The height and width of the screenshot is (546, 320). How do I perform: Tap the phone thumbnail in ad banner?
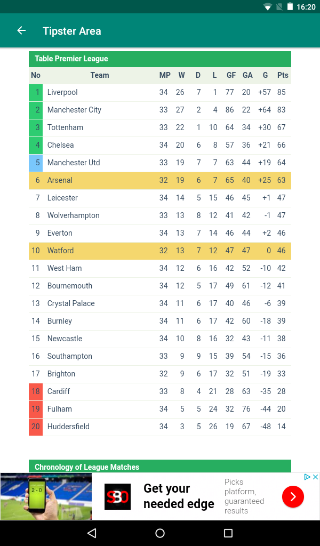pyautogui.click(x=46, y=496)
